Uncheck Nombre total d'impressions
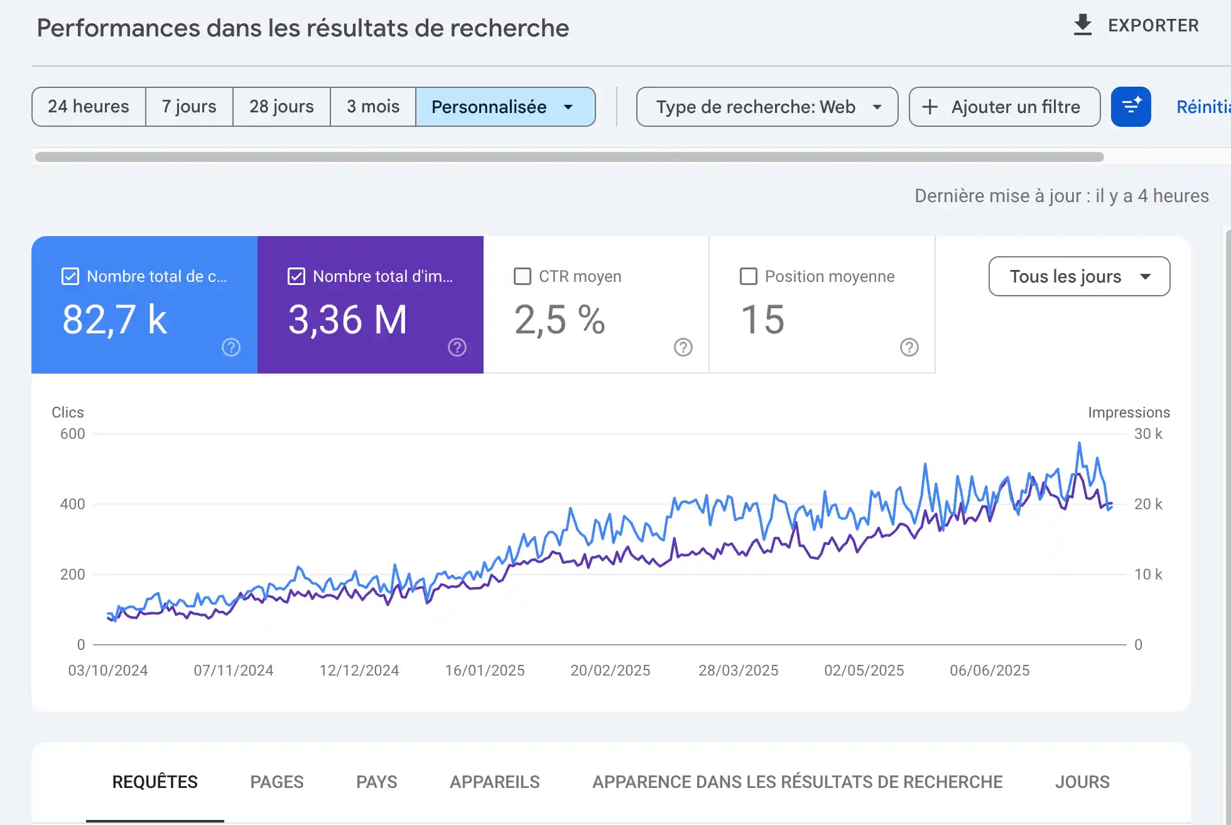 click(296, 276)
